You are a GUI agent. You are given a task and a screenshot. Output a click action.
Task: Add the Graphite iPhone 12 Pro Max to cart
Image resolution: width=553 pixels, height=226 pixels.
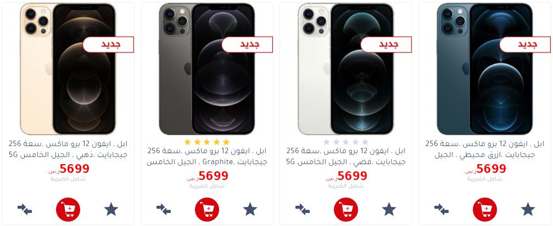(x=207, y=210)
